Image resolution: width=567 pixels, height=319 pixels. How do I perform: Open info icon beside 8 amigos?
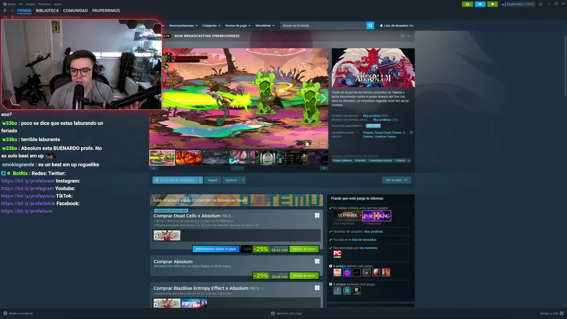(x=330, y=266)
